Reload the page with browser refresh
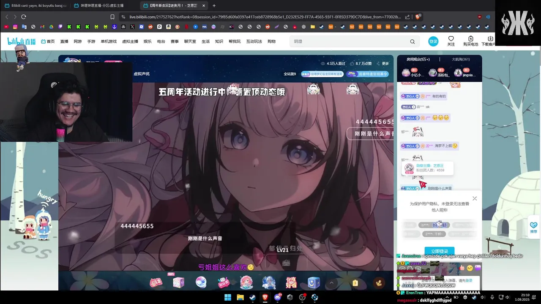 [24, 17]
